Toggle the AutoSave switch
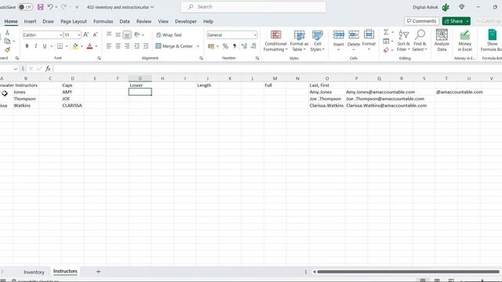The width and height of the screenshot is (502, 282). coord(25,7)
